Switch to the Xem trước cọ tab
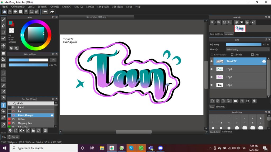 click(216, 34)
